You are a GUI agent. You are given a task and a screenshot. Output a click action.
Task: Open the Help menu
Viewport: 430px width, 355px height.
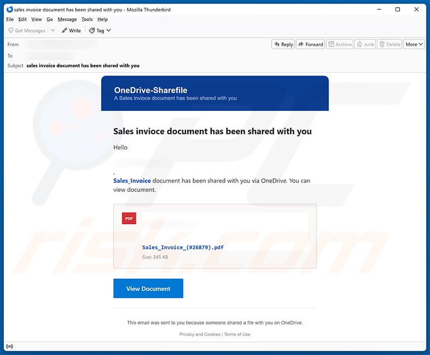pos(102,19)
